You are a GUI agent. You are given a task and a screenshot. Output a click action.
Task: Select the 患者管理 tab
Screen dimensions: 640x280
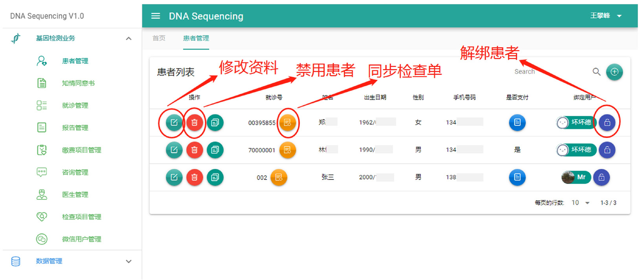196,38
